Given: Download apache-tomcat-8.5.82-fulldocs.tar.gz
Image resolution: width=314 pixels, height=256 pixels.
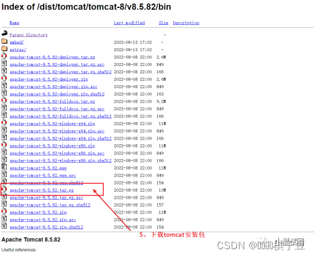Looking at the screenshot, I should pyautogui.click(x=52, y=102).
